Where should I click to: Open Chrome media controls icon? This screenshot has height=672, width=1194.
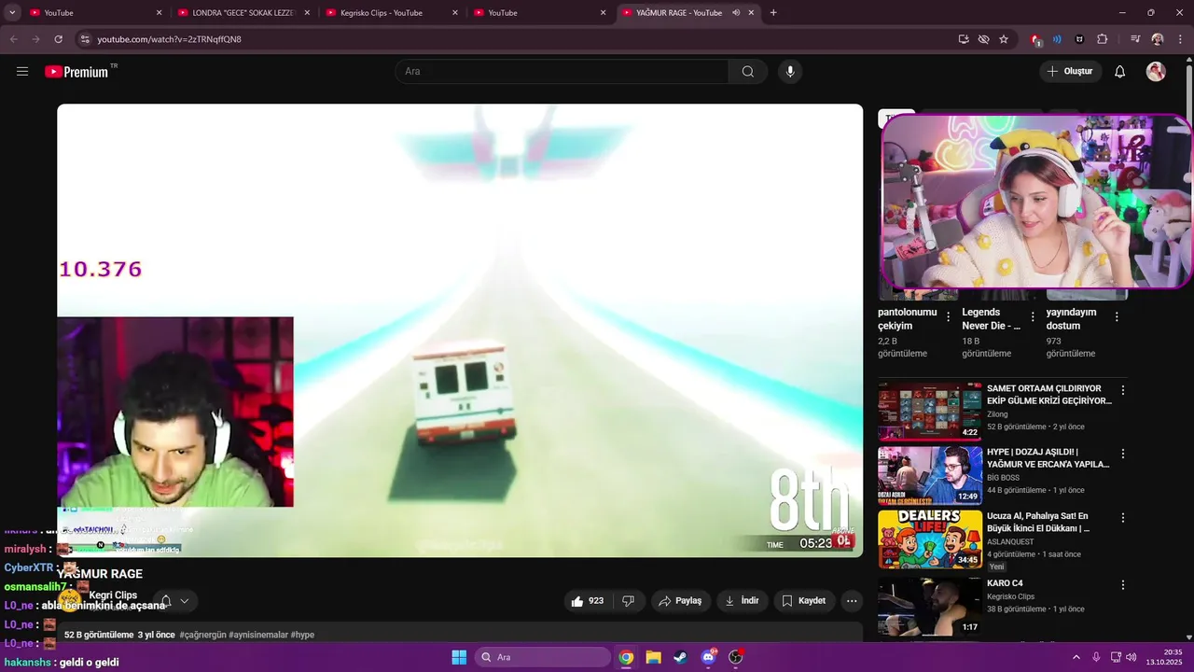pyautogui.click(x=1135, y=39)
